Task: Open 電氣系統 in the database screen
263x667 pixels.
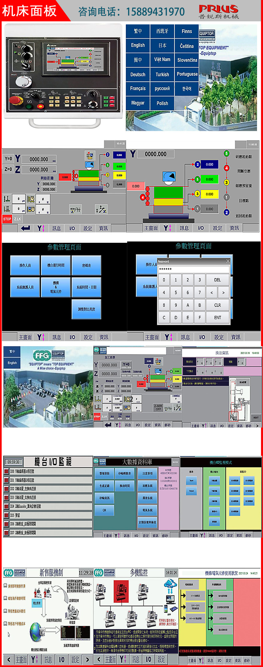Action: 147,510
